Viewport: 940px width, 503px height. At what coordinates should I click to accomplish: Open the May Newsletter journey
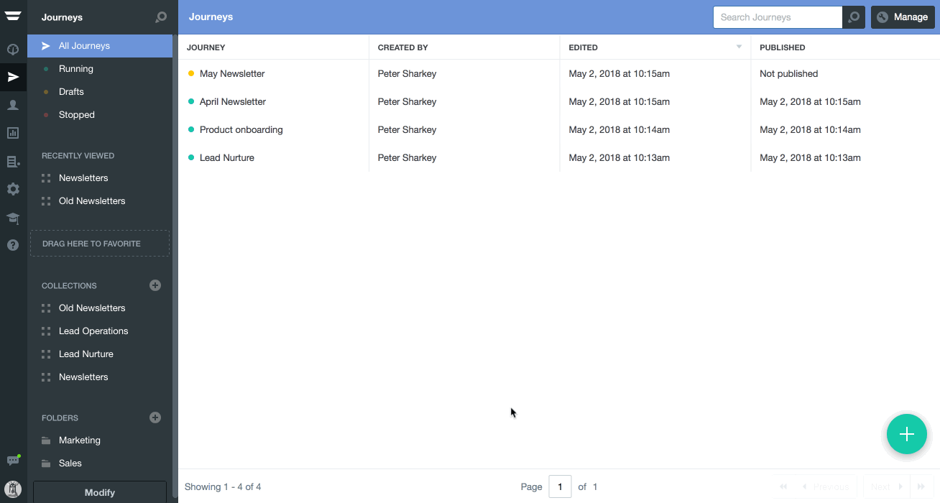pos(231,73)
